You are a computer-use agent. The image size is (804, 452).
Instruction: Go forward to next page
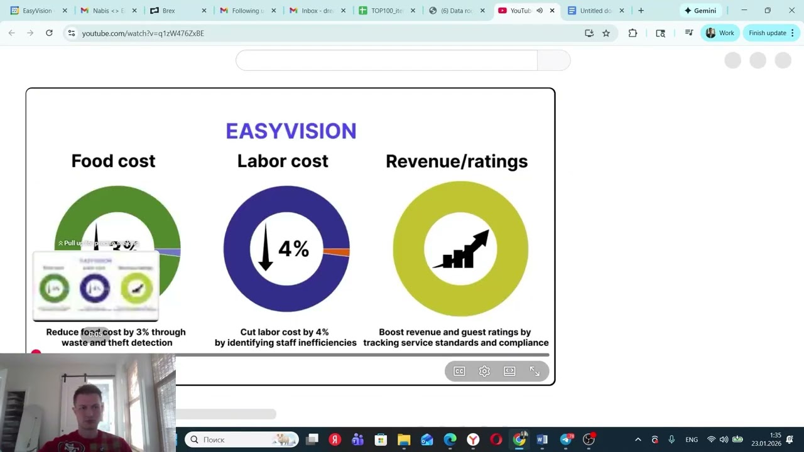30,33
